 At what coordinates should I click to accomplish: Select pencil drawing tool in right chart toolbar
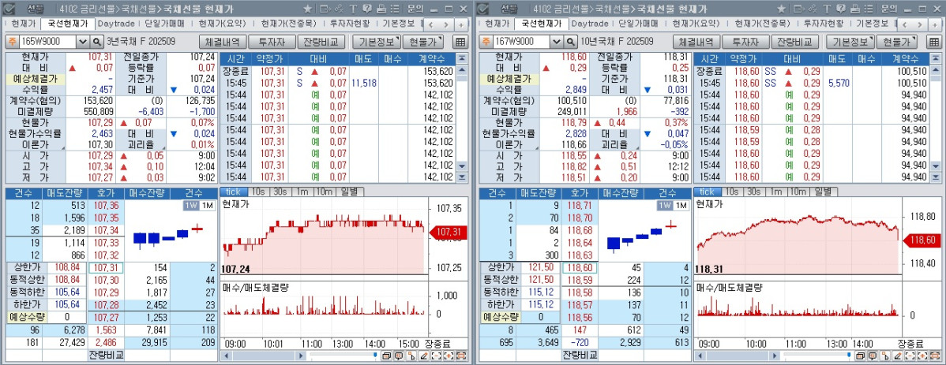pos(898,356)
